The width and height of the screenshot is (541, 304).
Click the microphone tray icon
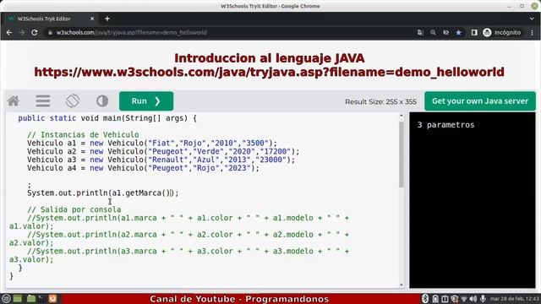(483, 299)
